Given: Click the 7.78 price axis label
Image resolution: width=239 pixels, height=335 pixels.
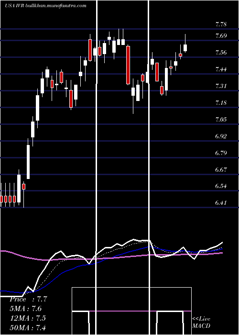Looking at the screenshot, I should (x=221, y=24).
